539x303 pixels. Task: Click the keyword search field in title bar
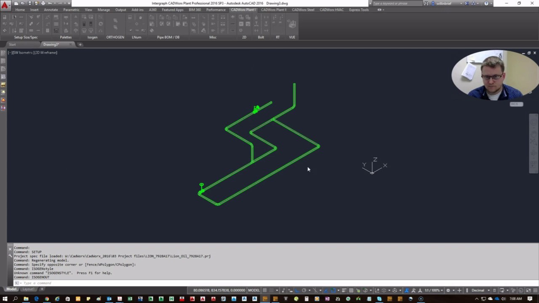coord(396,3)
